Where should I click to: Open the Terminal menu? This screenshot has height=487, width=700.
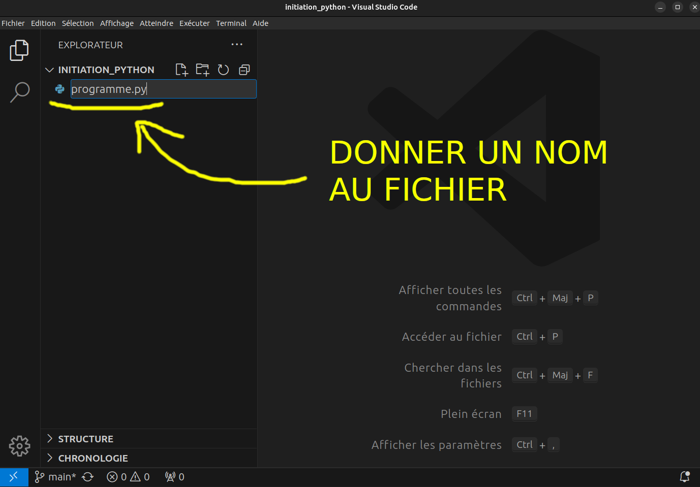[231, 23]
